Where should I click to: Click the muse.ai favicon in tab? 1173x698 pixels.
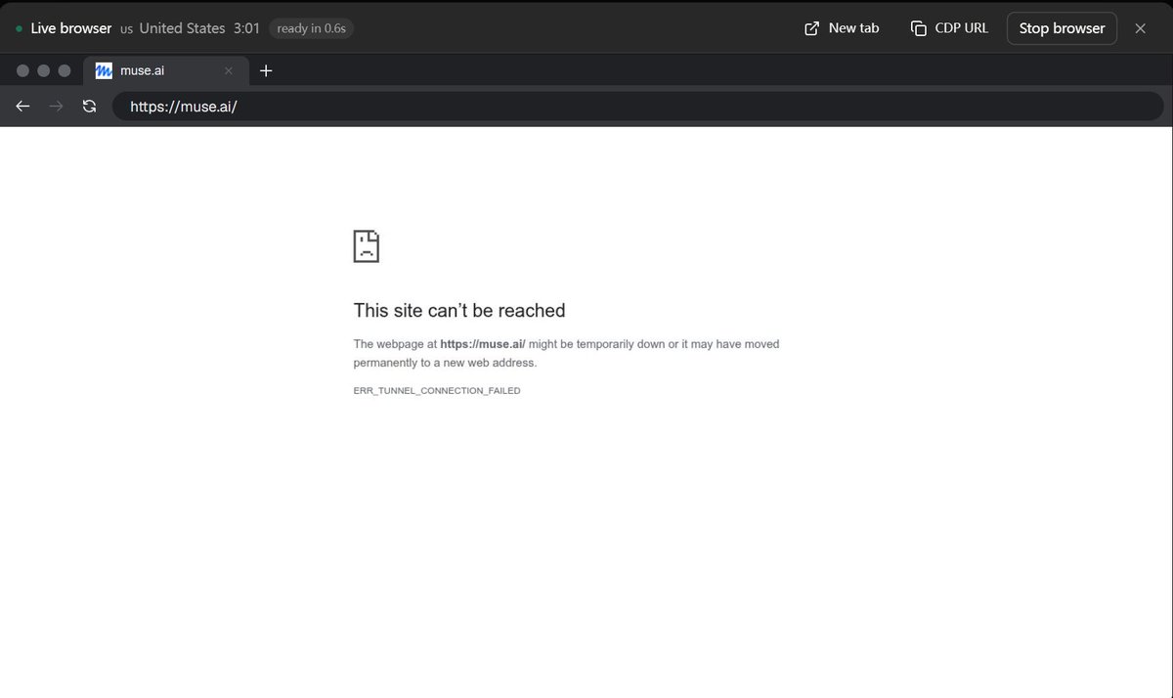(104, 70)
